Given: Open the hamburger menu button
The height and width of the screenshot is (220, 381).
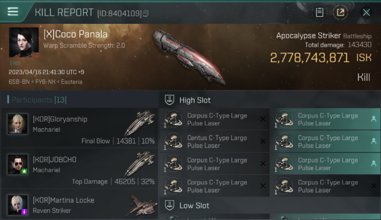Looking at the screenshot, I should point(13,12).
